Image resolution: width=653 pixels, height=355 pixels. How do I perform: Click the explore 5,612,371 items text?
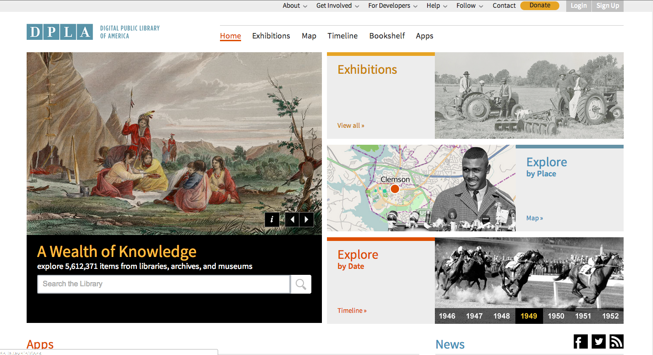pyautogui.click(x=145, y=266)
